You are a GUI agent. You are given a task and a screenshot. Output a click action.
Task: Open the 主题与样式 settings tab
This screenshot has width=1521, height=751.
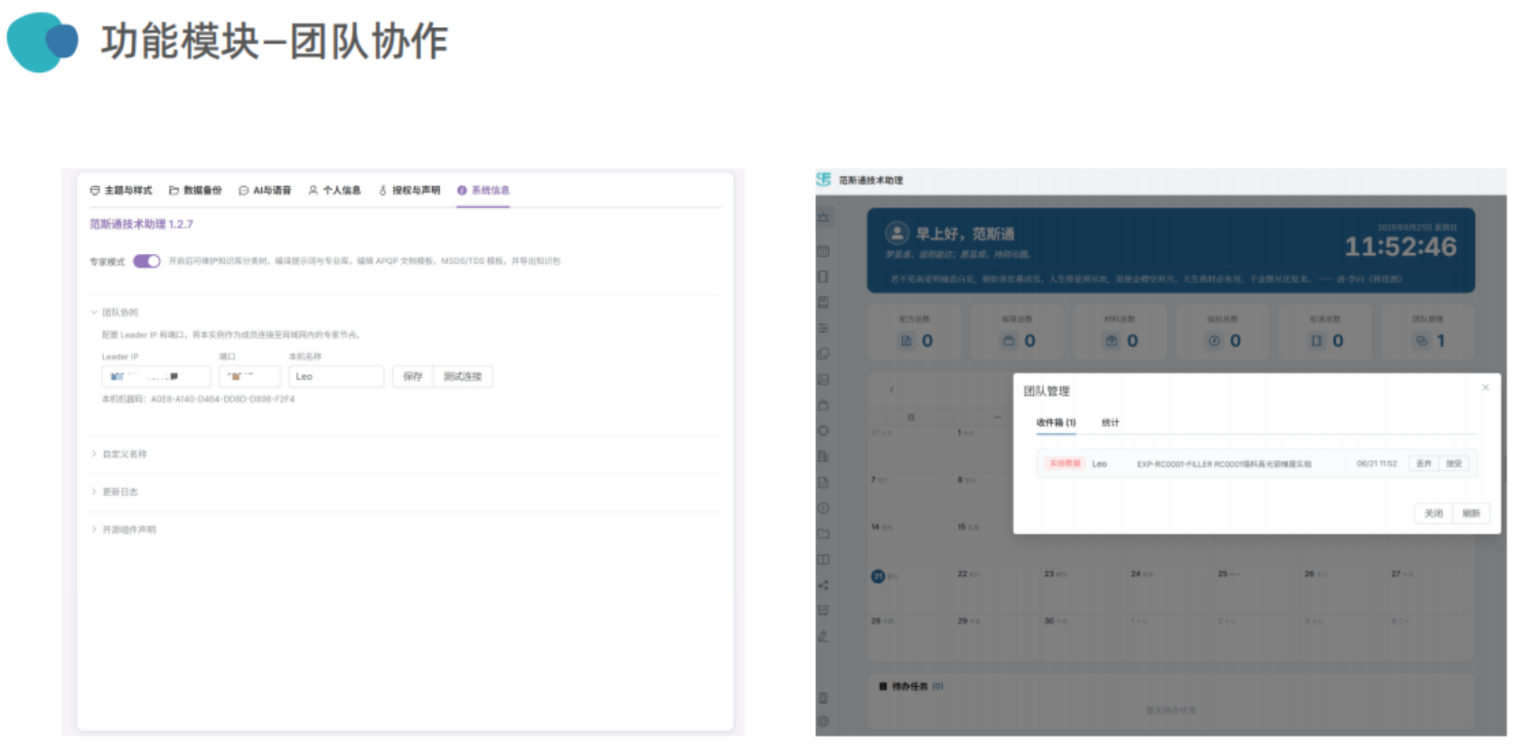pyautogui.click(x=121, y=191)
